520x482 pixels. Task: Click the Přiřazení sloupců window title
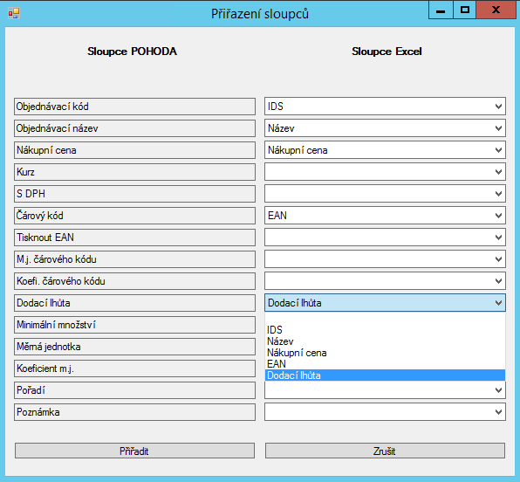pos(260,14)
